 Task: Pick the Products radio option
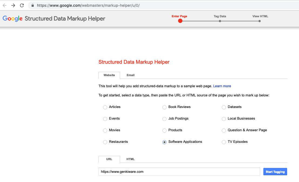164,130
